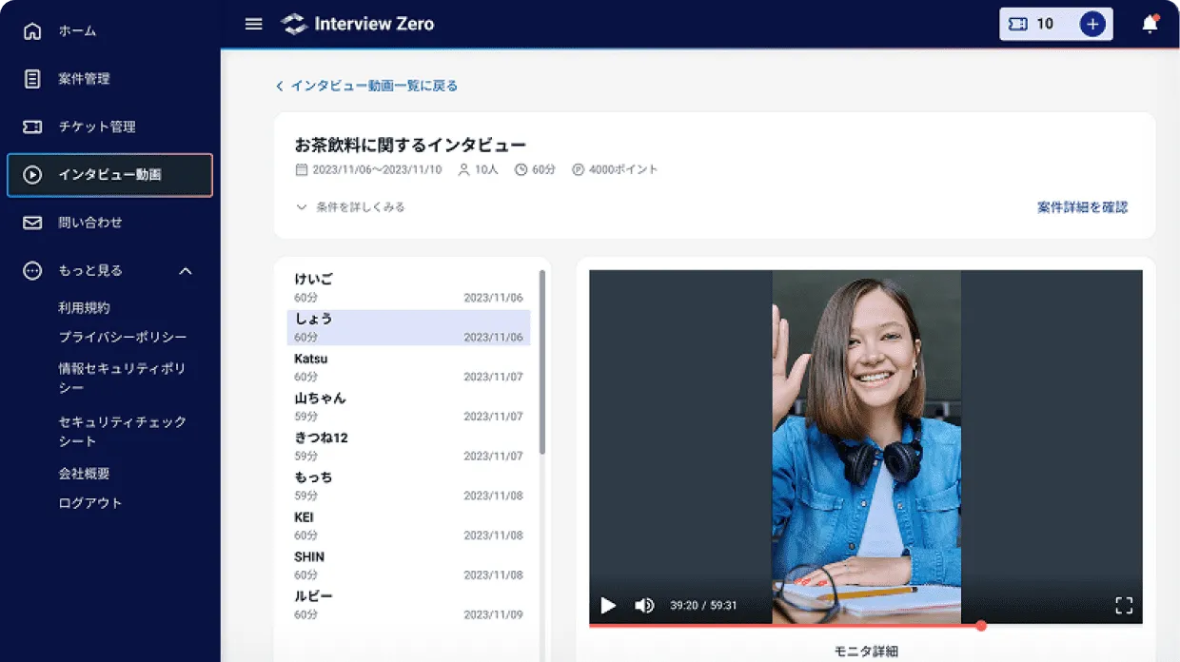Open チケット管理 ticket icon in sidebar
This screenshot has height=662, width=1180.
[32, 127]
